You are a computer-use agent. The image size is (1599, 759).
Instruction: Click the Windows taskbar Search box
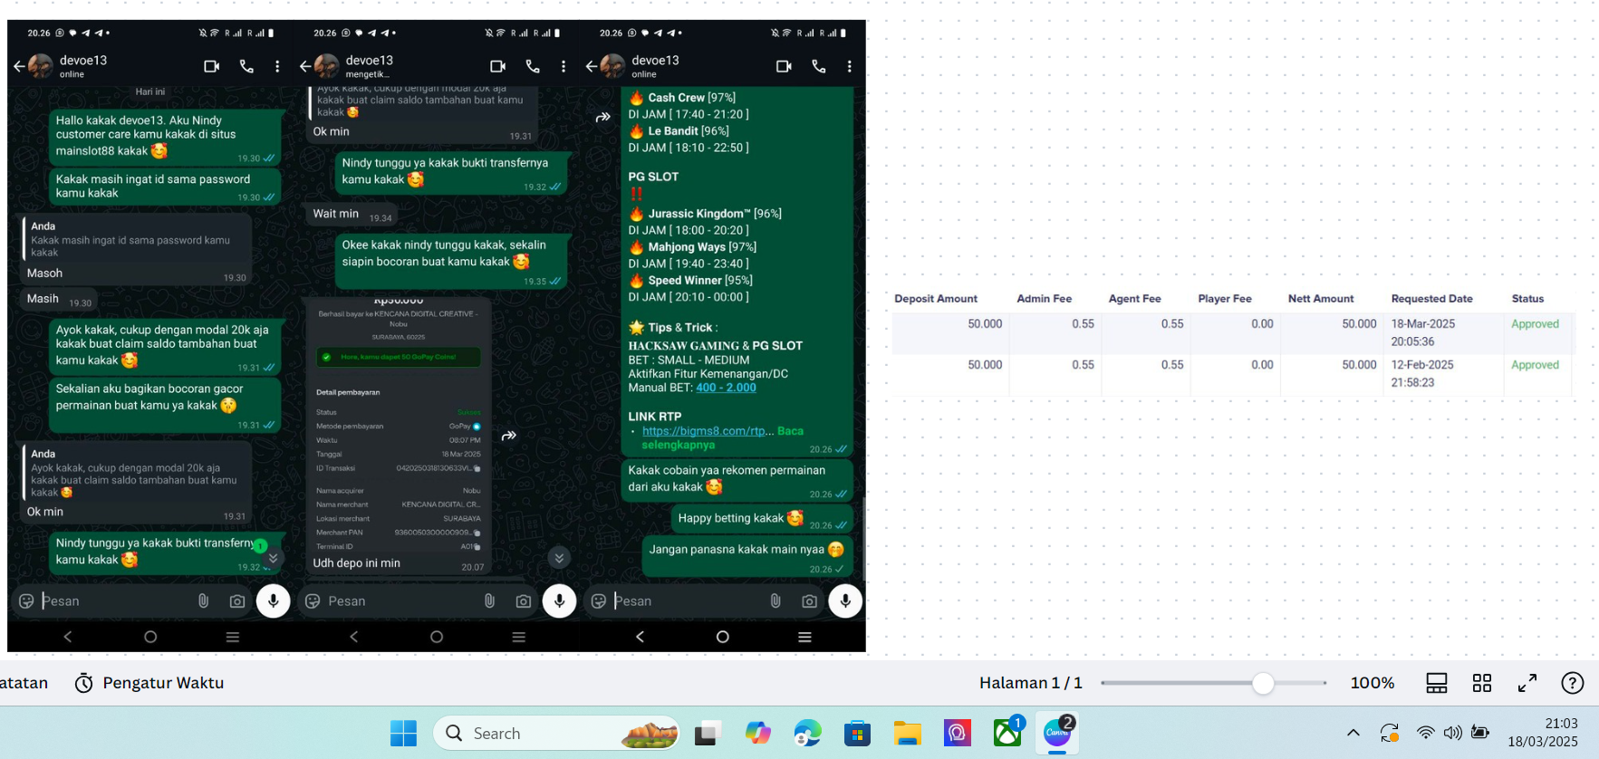(x=557, y=733)
